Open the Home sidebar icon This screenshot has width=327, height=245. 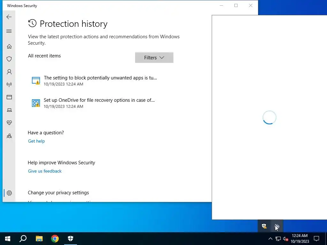click(x=9, y=46)
